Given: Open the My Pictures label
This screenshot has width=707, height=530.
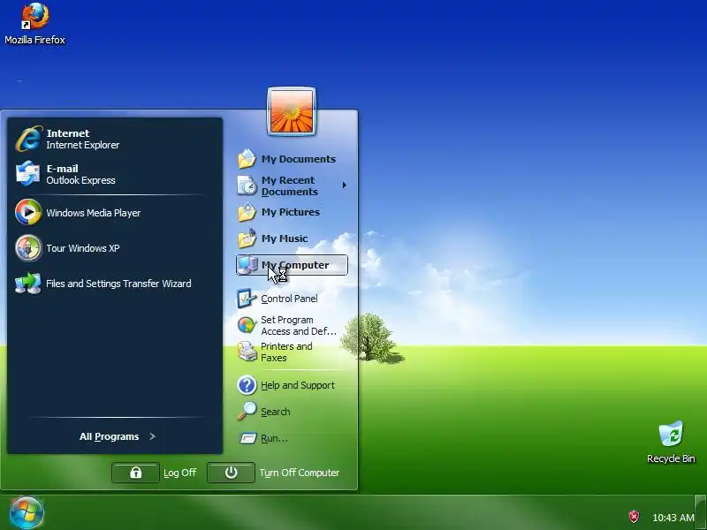Looking at the screenshot, I should pos(291,212).
